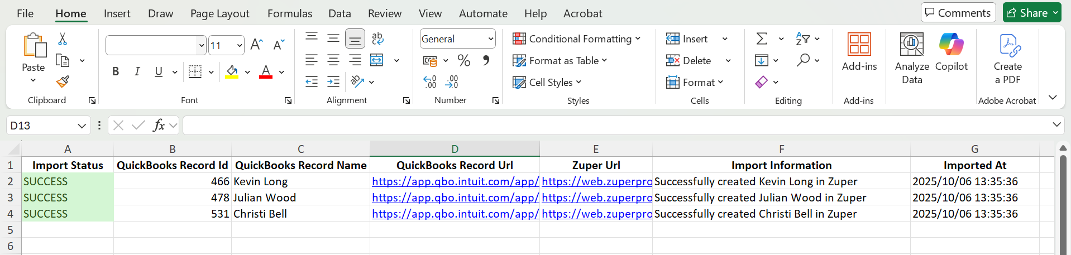
Task: Open the Paste options arrow
Action: coord(33,81)
